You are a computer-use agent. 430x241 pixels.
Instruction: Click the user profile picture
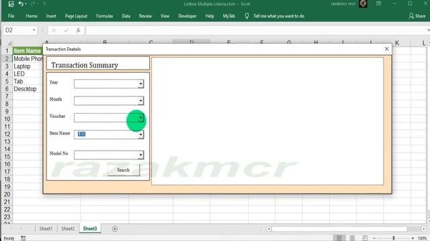363,3
